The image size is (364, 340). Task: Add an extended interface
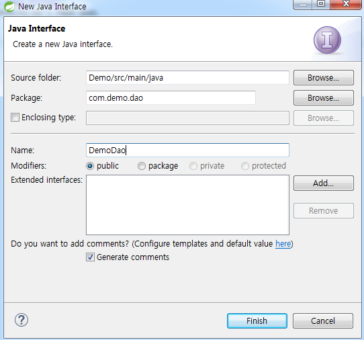pyautogui.click(x=324, y=183)
